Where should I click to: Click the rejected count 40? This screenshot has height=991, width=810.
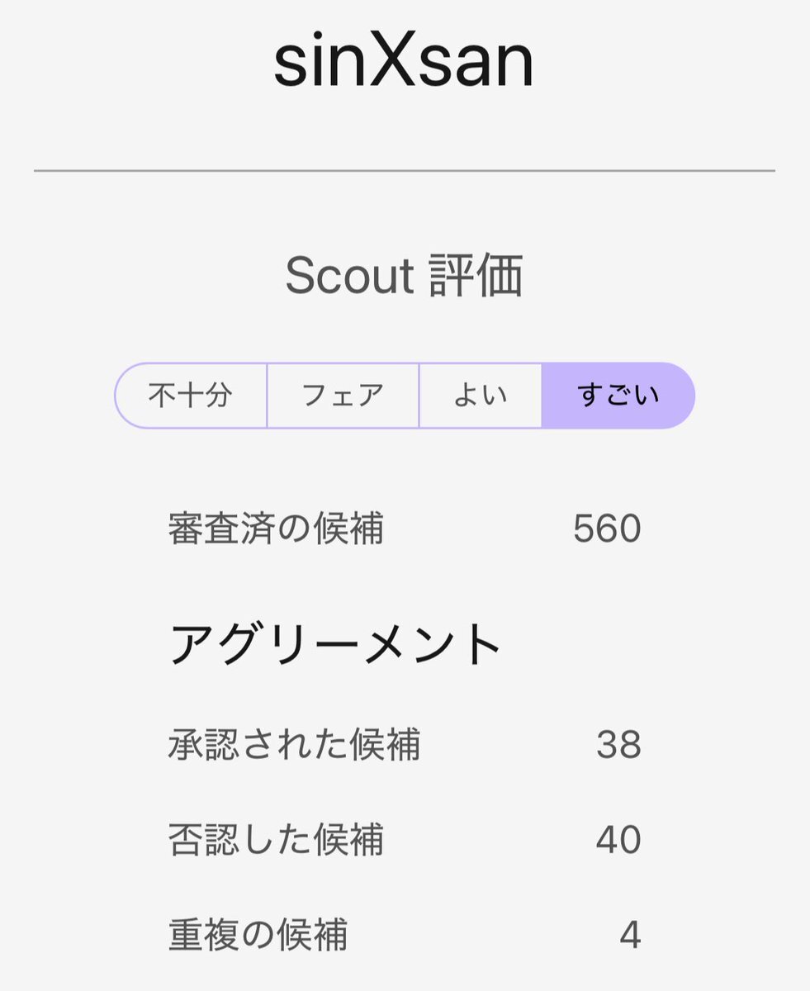(x=618, y=840)
